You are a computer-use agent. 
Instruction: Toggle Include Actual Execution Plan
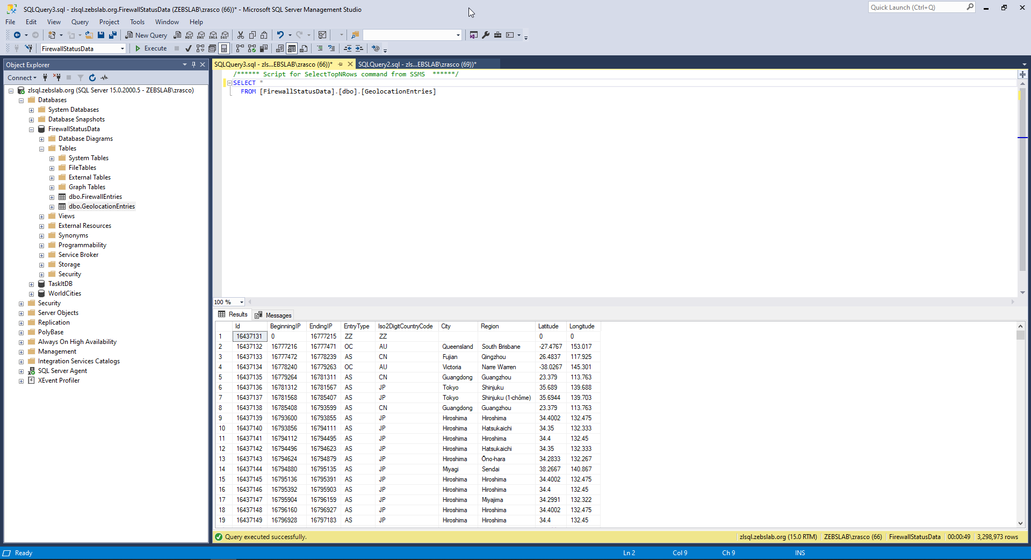[240, 48]
